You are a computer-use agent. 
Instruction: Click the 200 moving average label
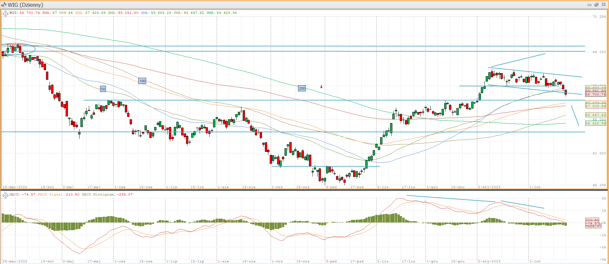point(302,88)
